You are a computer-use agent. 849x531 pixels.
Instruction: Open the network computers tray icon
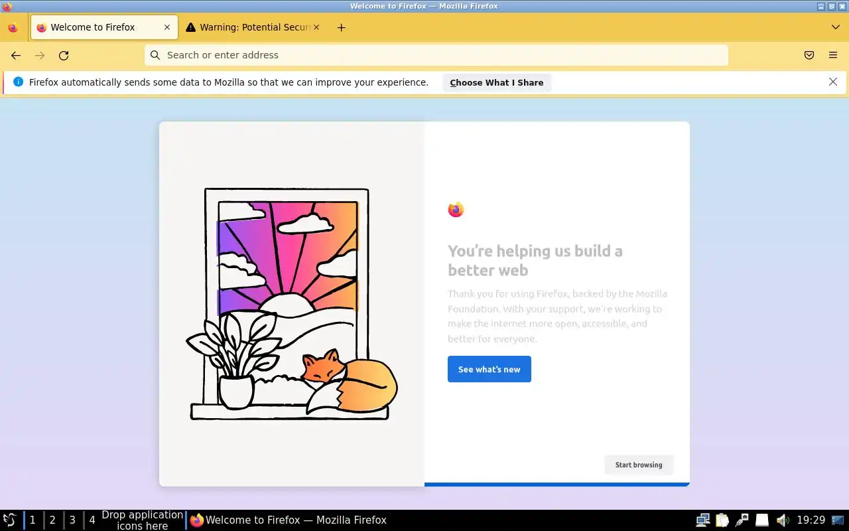coord(703,520)
